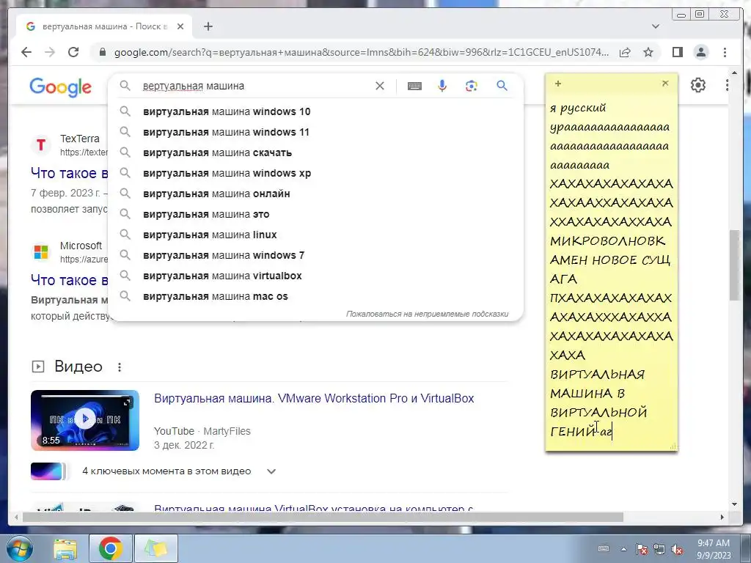Pick suggestion виртуальная машина windows xp
The width and height of the screenshot is (751, 563).
tap(316, 173)
